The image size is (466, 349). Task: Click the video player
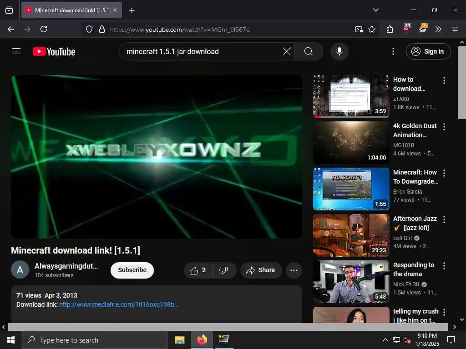pyautogui.click(x=157, y=157)
